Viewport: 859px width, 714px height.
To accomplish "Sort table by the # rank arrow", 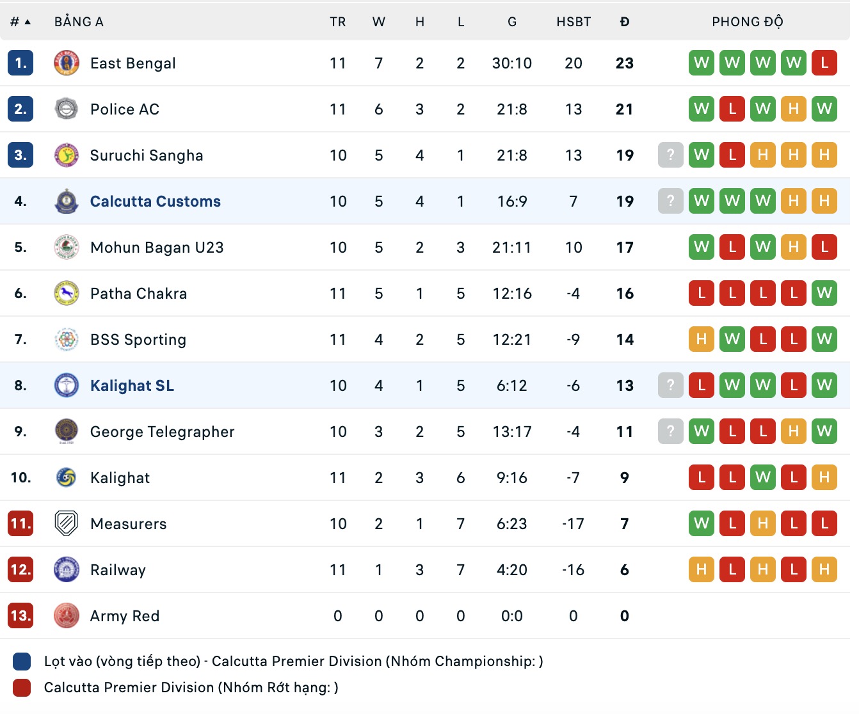I will (x=20, y=22).
